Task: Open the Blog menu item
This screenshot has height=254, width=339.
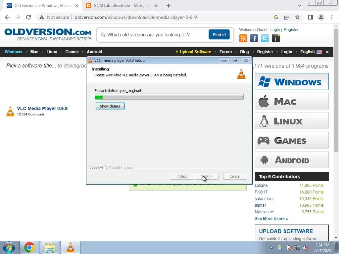Action: [x=244, y=52]
